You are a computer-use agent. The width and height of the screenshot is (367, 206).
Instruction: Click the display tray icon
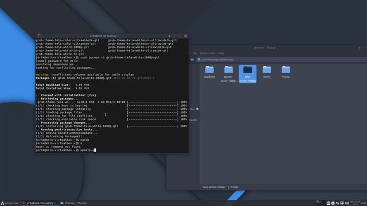pyautogui.click(x=342, y=203)
